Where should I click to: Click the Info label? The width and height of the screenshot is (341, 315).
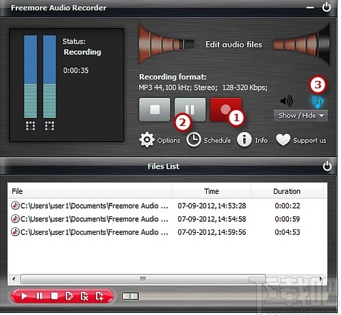pos(261,140)
